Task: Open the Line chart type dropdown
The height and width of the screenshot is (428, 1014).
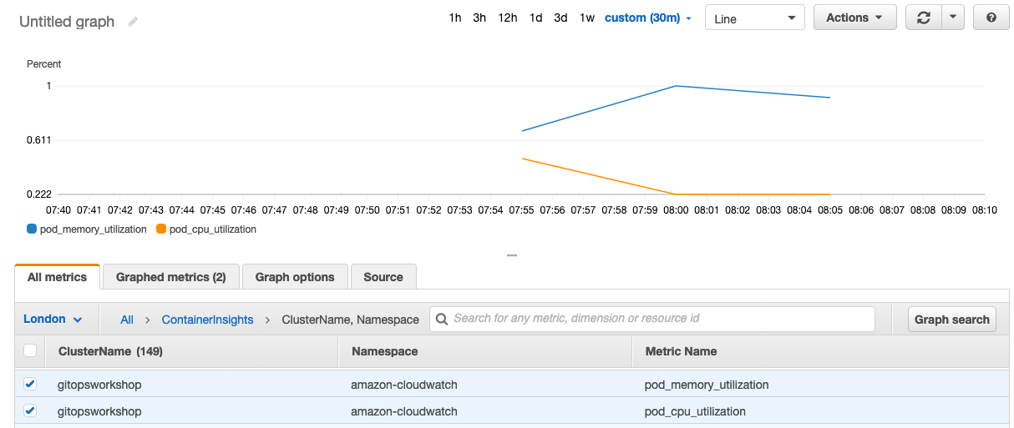Action: 755,18
